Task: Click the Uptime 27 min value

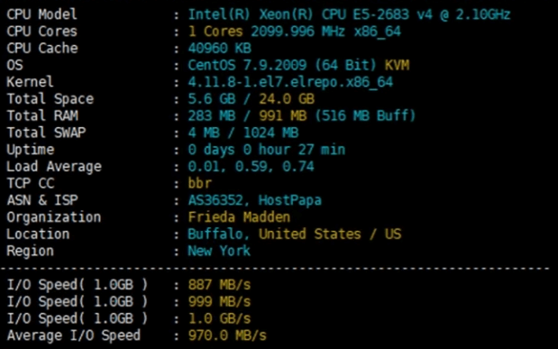Action: pos(267,150)
